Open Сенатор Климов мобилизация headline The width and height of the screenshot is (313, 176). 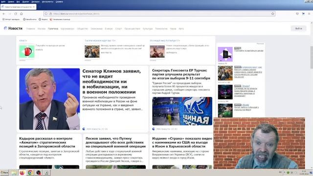(112, 82)
